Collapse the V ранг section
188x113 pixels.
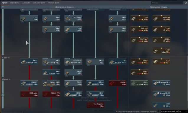6,58
